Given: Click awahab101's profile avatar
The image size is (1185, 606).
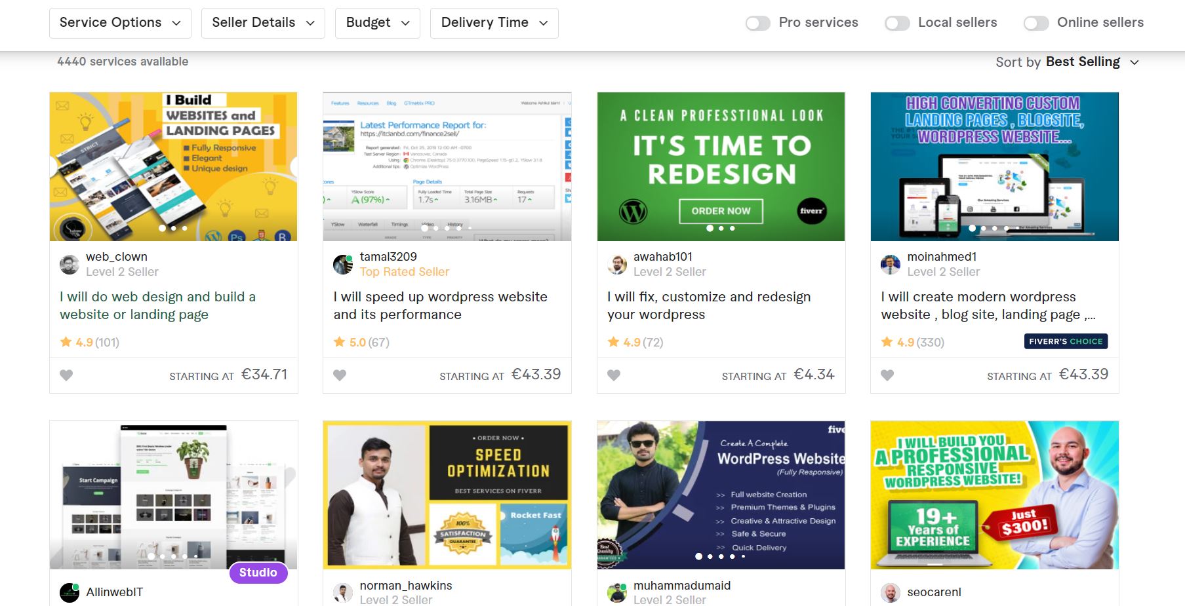Looking at the screenshot, I should click(617, 265).
